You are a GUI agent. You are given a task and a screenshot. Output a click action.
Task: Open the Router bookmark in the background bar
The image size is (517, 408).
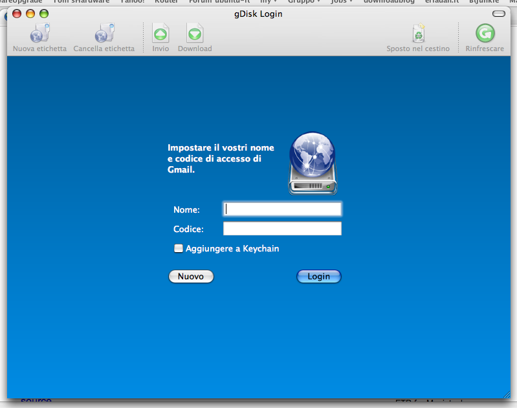click(166, 2)
